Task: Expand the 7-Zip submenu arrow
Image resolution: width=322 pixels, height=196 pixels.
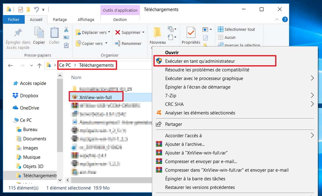Action: (312, 95)
